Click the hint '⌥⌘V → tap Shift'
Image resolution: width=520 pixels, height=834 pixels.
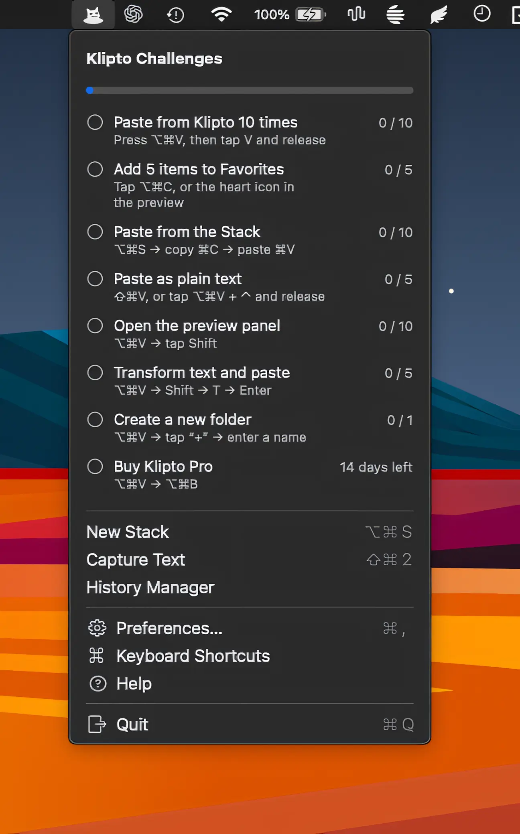coord(165,343)
